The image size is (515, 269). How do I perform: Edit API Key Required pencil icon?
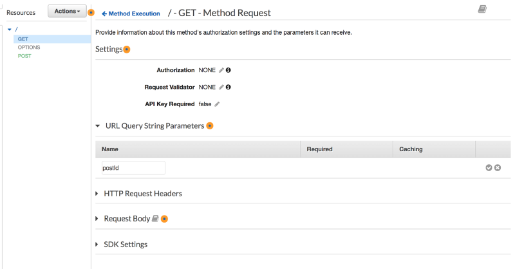tap(217, 104)
